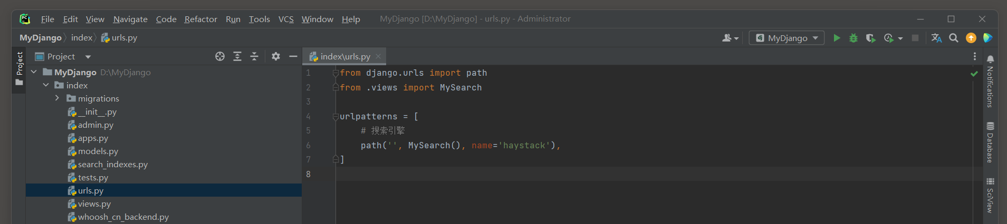1007x224 pixels.
Task: Open editor tab options (three dots)
Action: click(974, 56)
